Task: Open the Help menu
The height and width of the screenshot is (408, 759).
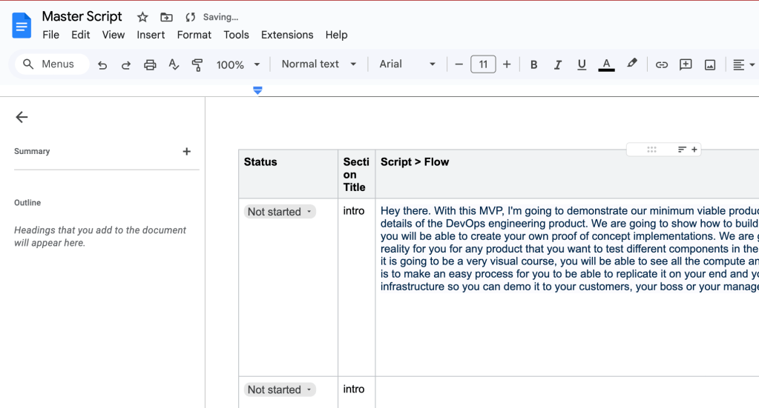Action: pos(336,36)
